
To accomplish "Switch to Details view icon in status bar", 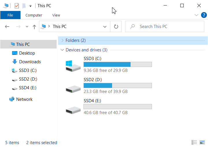I will [194, 142].
